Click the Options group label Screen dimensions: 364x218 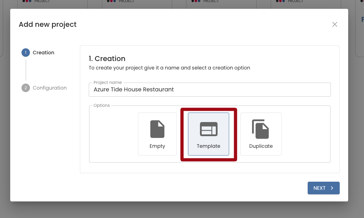coord(102,105)
